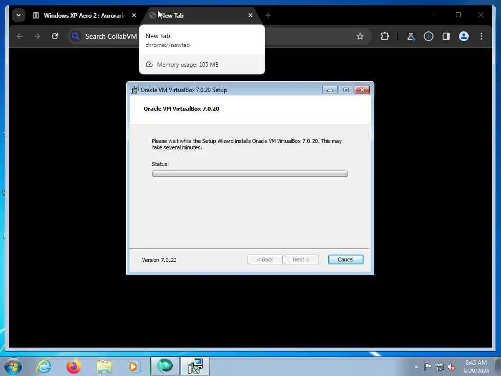Open a new browser tab with plus button

point(268,15)
